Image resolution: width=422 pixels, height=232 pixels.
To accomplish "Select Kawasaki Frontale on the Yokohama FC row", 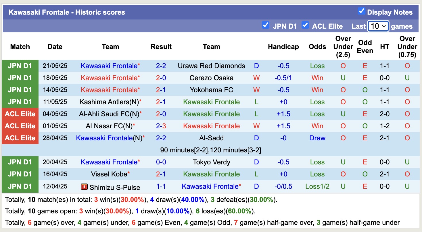I will (110, 90).
